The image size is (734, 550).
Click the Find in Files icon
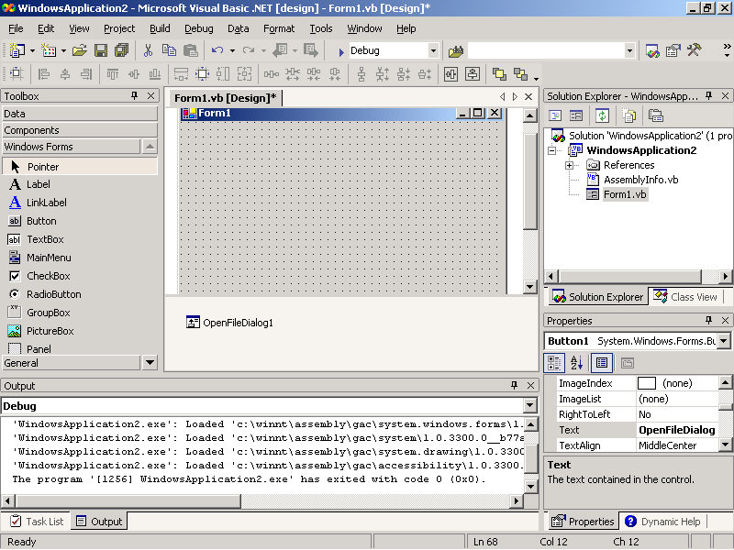[x=455, y=51]
